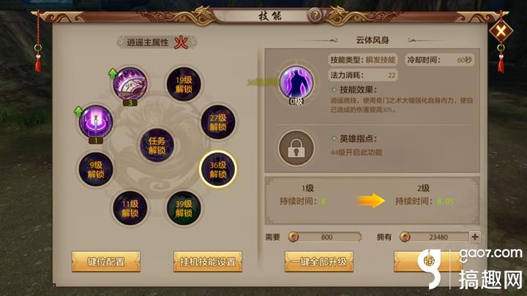
Task: Click the 拥有 23480 currency field
Action: click(435, 237)
